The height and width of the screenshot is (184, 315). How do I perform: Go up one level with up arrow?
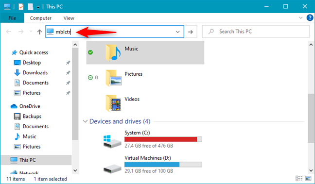tap(39, 32)
